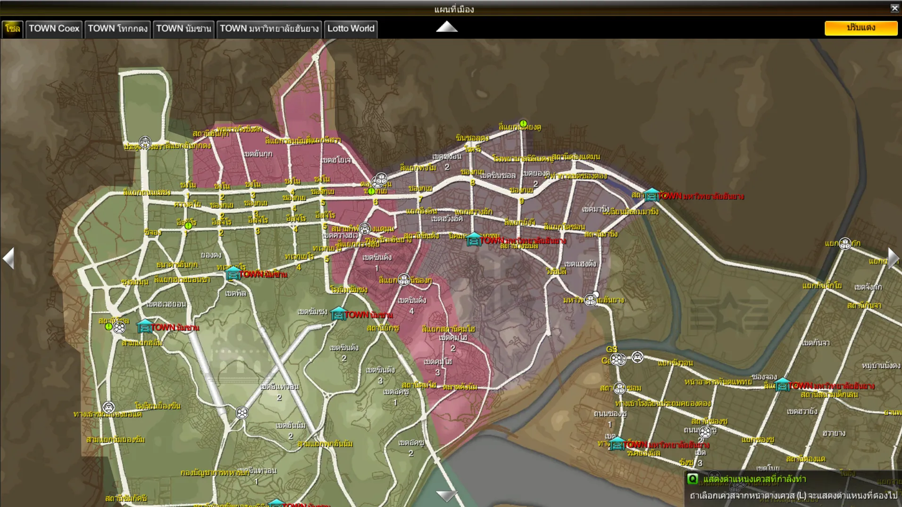Open the Lotto World tab

click(351, 29)
